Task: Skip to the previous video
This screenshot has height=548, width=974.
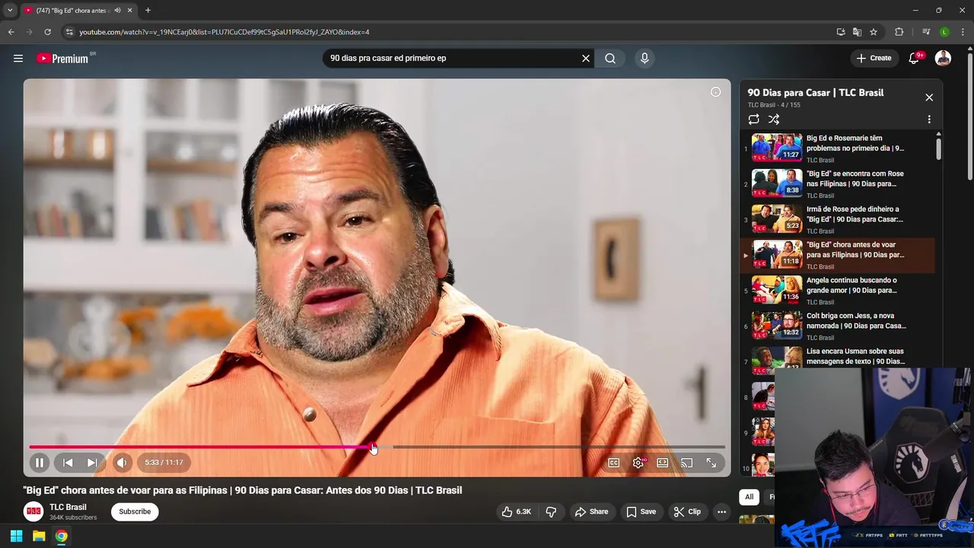Action: click(x=68, y=462)
